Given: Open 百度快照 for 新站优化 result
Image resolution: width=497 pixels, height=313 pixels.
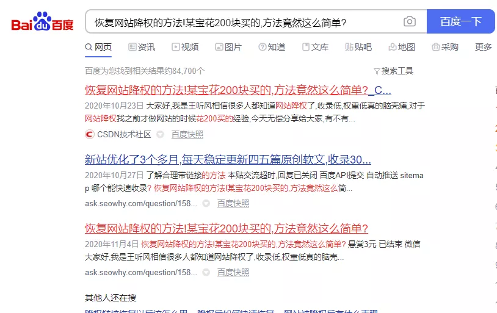Looking at the screenshot, I should click(233, 203).
